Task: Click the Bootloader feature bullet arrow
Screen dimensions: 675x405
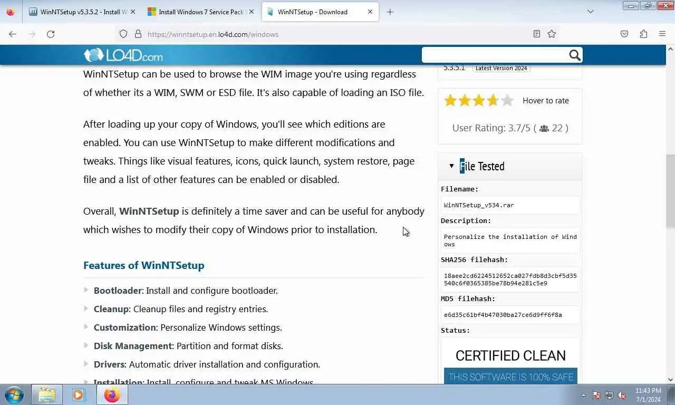Action: click(x=86, y=290)
